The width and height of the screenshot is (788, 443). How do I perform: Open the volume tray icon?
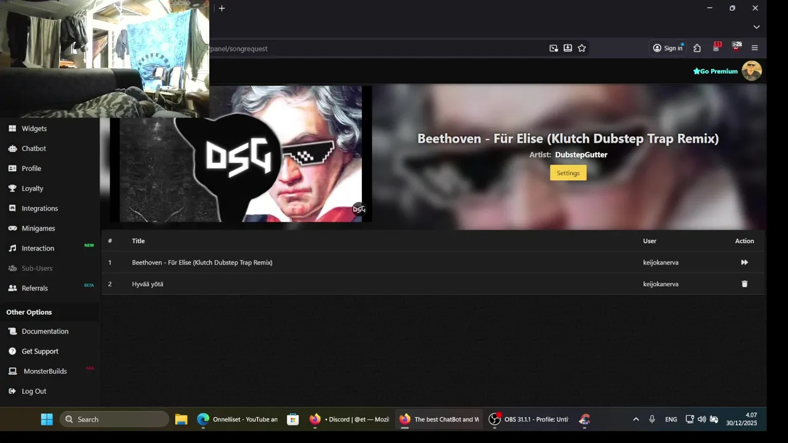coord(702,420)
